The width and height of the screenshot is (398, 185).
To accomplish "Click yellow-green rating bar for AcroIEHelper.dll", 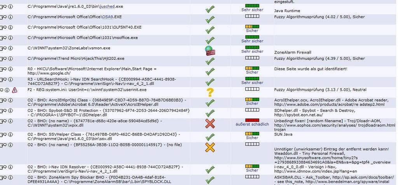I will coord(252,99).
